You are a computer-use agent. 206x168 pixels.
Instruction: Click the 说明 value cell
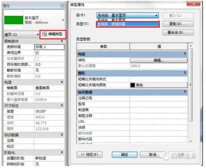159,127
